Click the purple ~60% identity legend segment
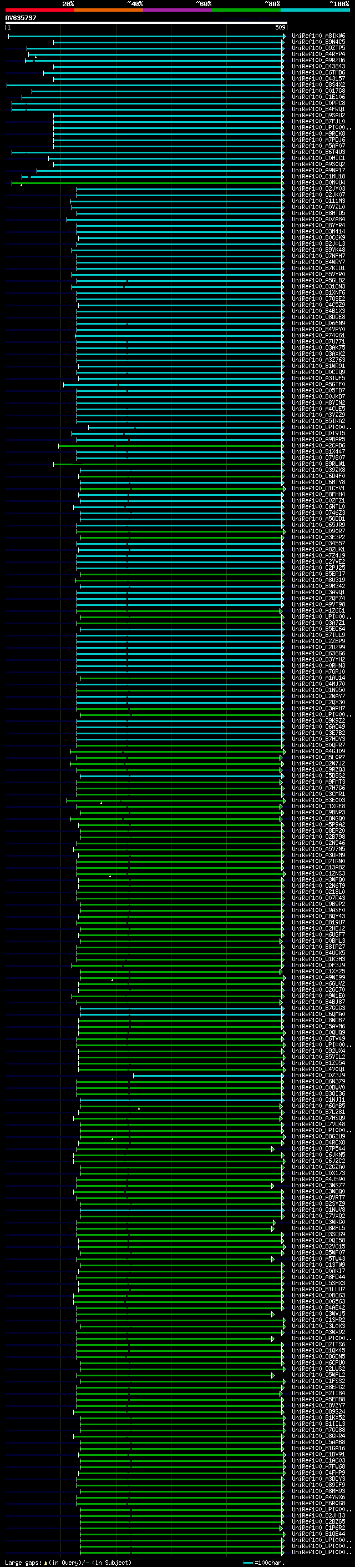This screenshot has width=355, height=1567. tap(178, 10)
